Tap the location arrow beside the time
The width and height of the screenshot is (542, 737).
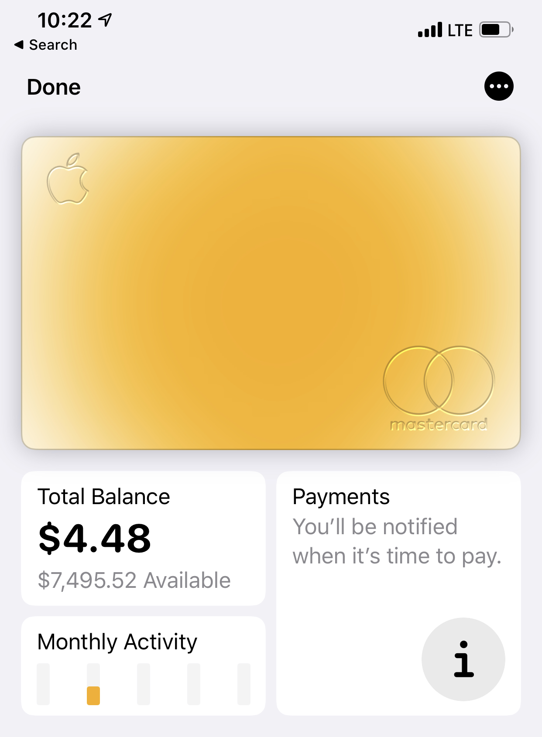105,20
